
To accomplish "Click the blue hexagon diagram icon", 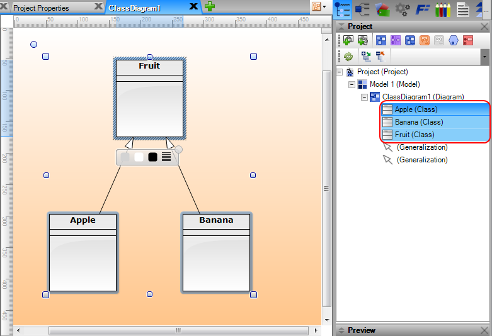I will 454,40.
